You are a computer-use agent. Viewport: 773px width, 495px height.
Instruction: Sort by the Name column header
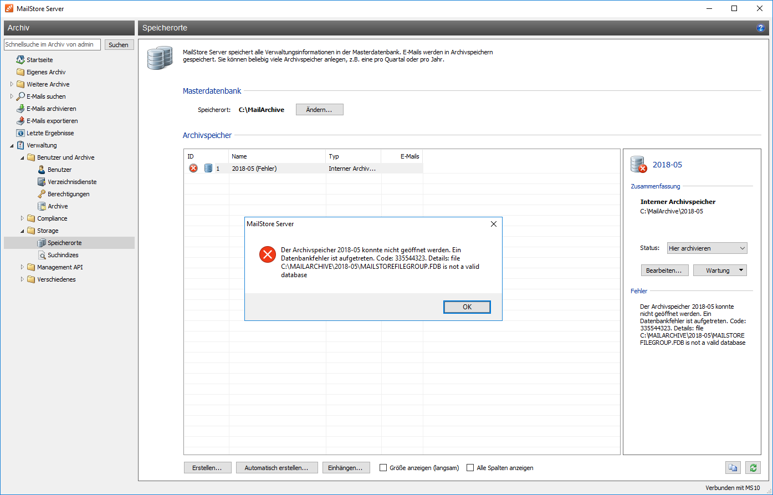coord(277,156)
